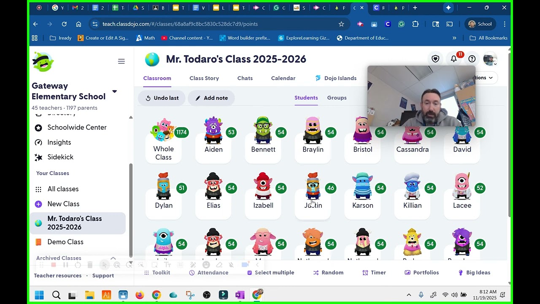Open File Explorer from taskbar
Image resolution: width=540 pixels, height=304 pixels.
(89, 295)
